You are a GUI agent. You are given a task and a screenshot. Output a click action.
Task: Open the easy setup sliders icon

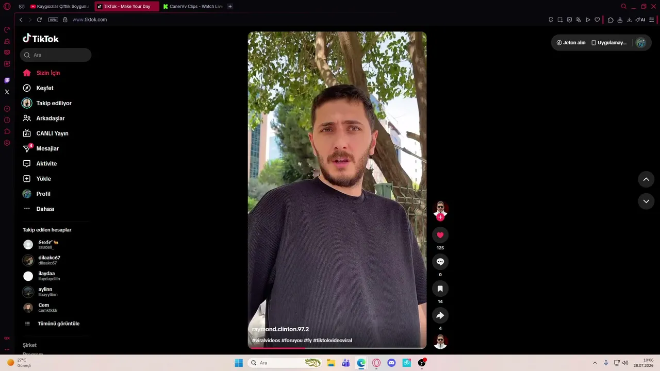coord(652,20)
